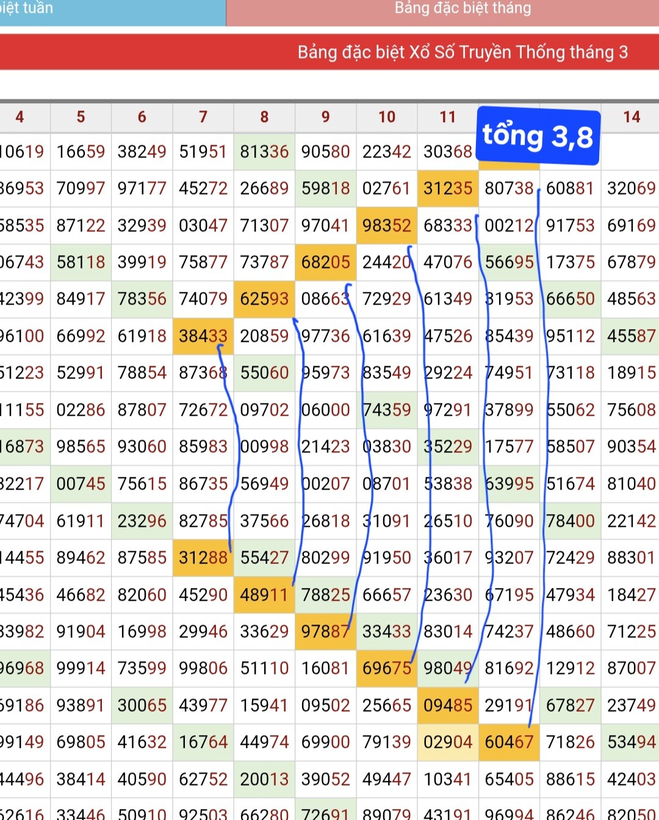Select the highlighted number 38433
Screen dimensions: 659x820
coord(203,336)
